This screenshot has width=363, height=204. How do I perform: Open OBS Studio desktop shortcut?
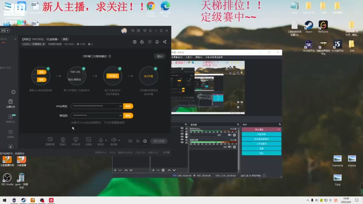click(7, 180)
